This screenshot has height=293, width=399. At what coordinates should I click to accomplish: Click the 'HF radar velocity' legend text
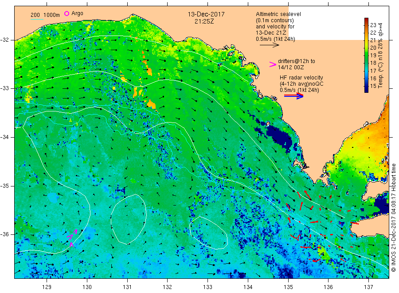(x=301, y=77)
